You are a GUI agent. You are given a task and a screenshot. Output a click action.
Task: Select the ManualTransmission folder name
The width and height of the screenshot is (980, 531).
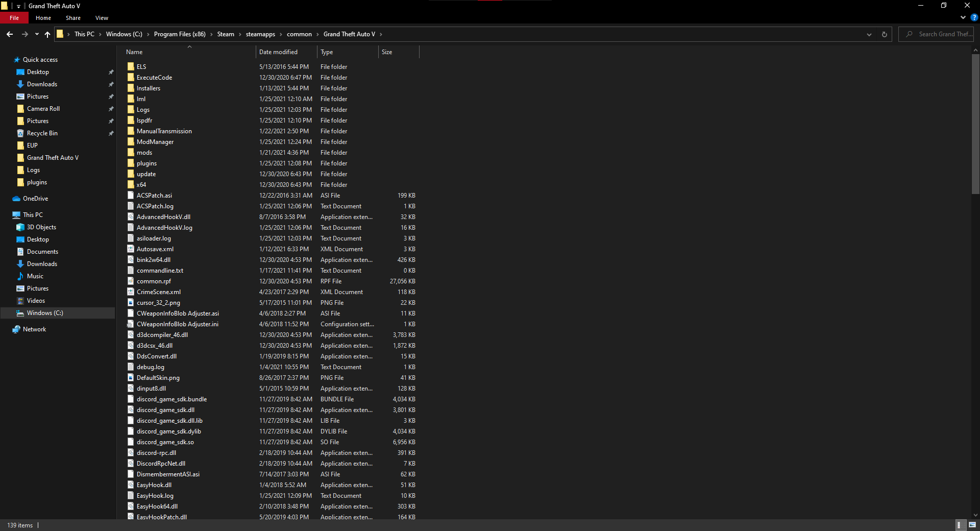tap(164, 131)
